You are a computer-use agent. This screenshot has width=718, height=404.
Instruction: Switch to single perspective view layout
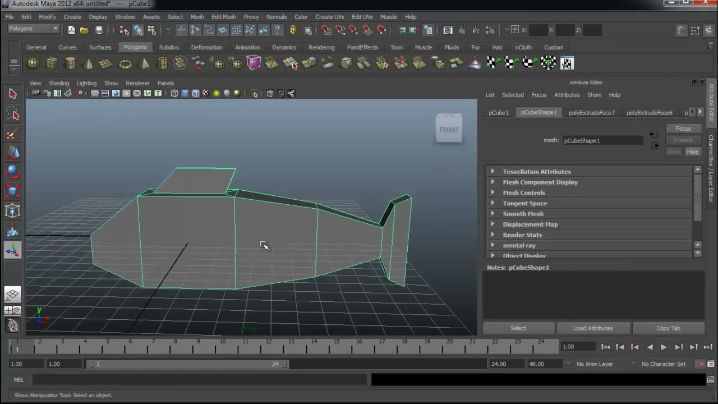point(12,295)
